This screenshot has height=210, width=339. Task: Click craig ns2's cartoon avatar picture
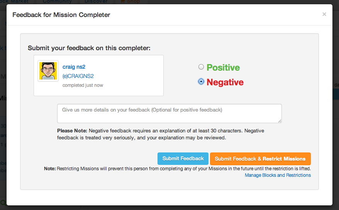[x=48, y=71]
